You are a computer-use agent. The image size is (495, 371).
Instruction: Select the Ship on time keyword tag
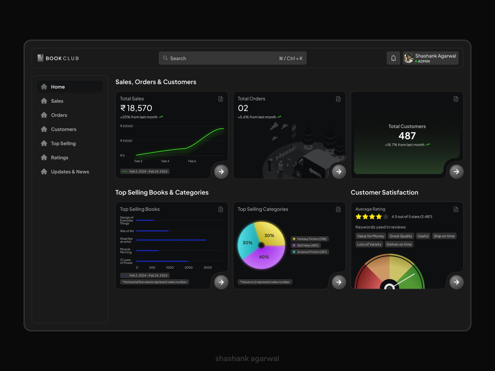tap(444, 236)
